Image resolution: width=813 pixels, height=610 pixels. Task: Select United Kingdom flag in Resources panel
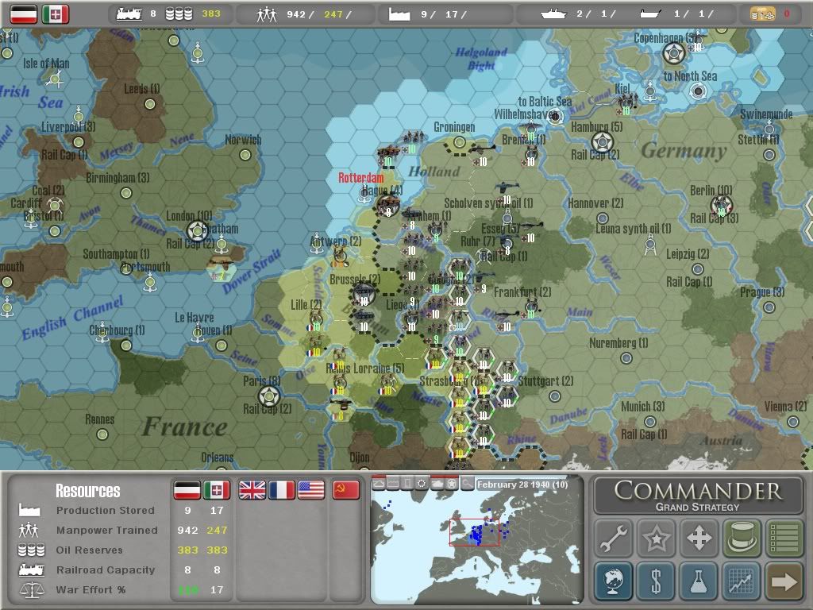[x=252, y=489]
